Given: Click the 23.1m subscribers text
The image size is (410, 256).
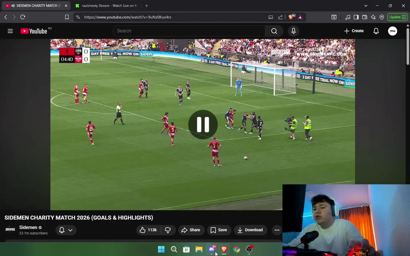Looking at the screenshot, I should tap(33, 233).
